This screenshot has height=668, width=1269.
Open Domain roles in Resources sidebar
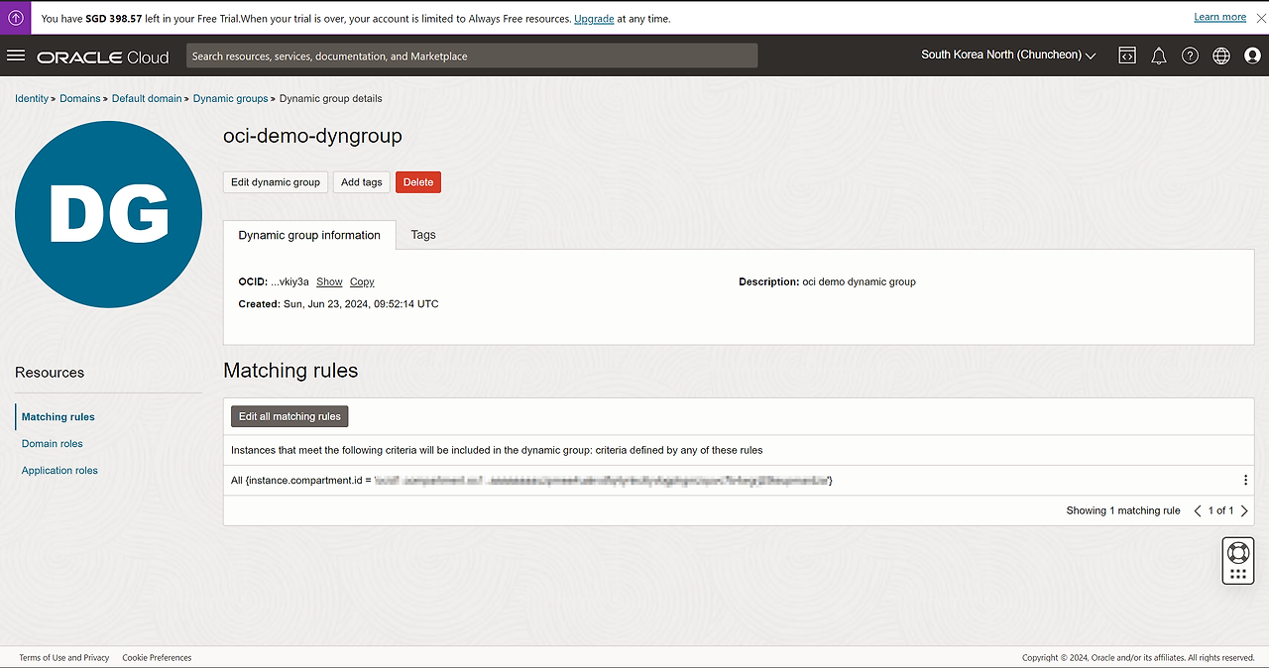point(53,444)
